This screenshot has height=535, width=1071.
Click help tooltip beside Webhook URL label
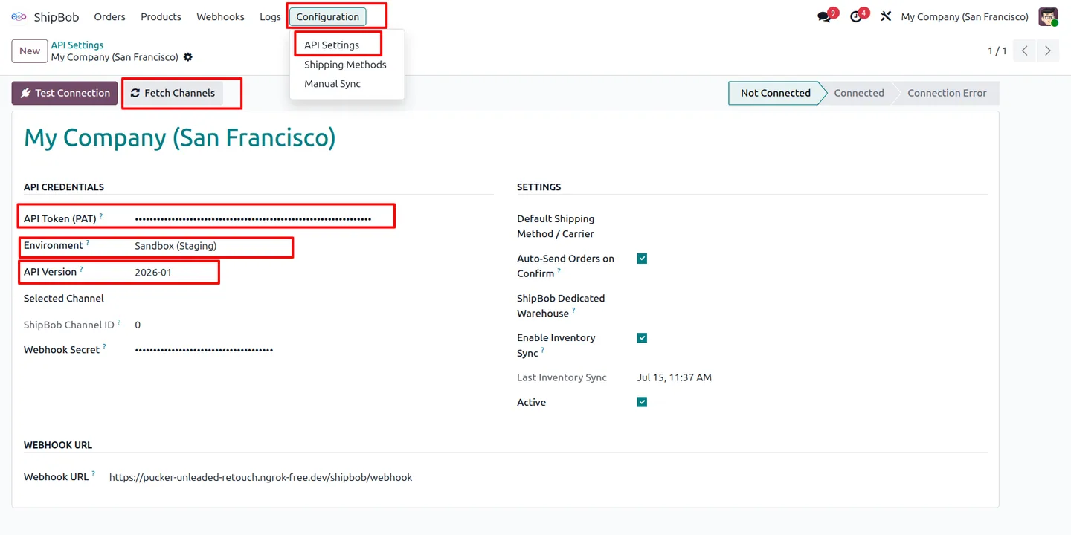[x=93, y=474]
